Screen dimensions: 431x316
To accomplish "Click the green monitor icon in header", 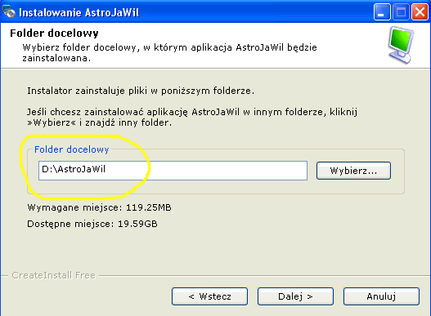I will click(401, 45).
